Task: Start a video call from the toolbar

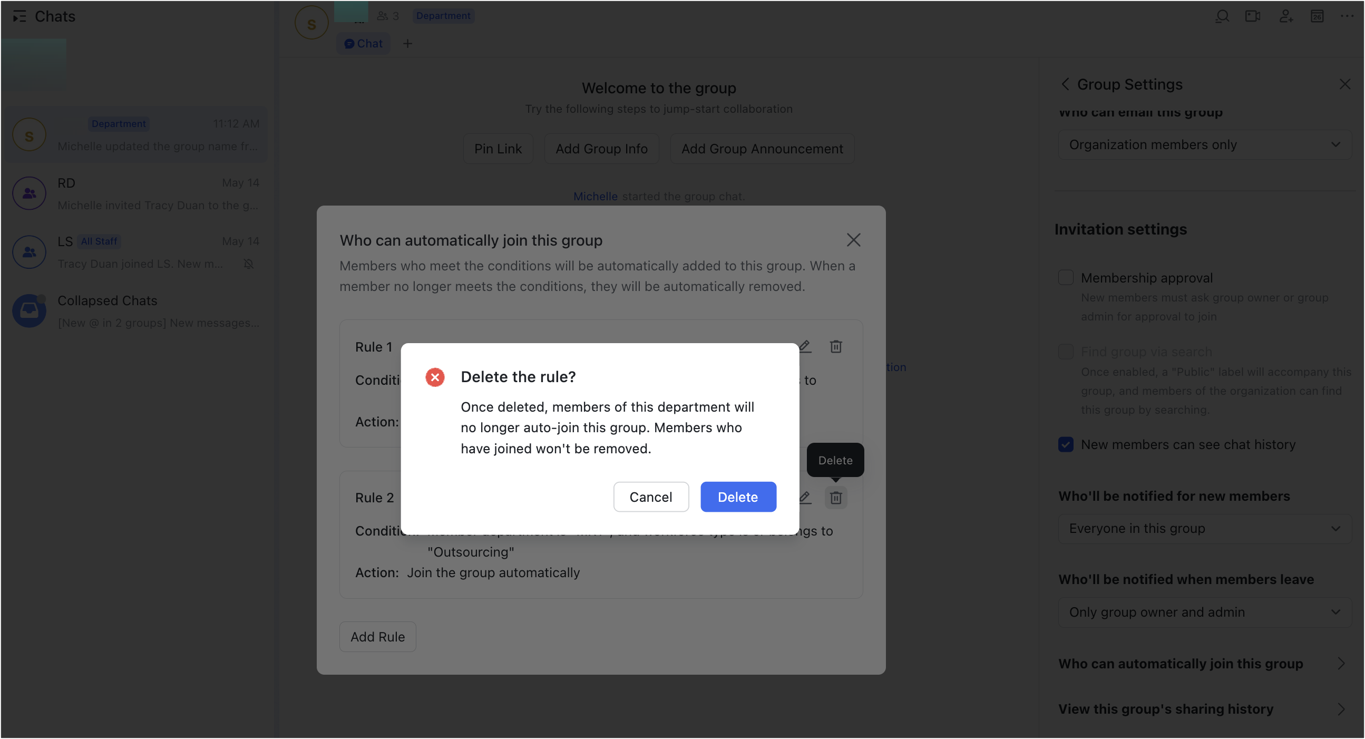Action: [x=1253, y=16]
